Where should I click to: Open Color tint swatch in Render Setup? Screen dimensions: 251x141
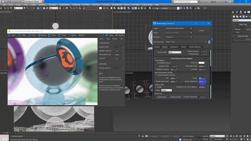click(x=201, y=63)
